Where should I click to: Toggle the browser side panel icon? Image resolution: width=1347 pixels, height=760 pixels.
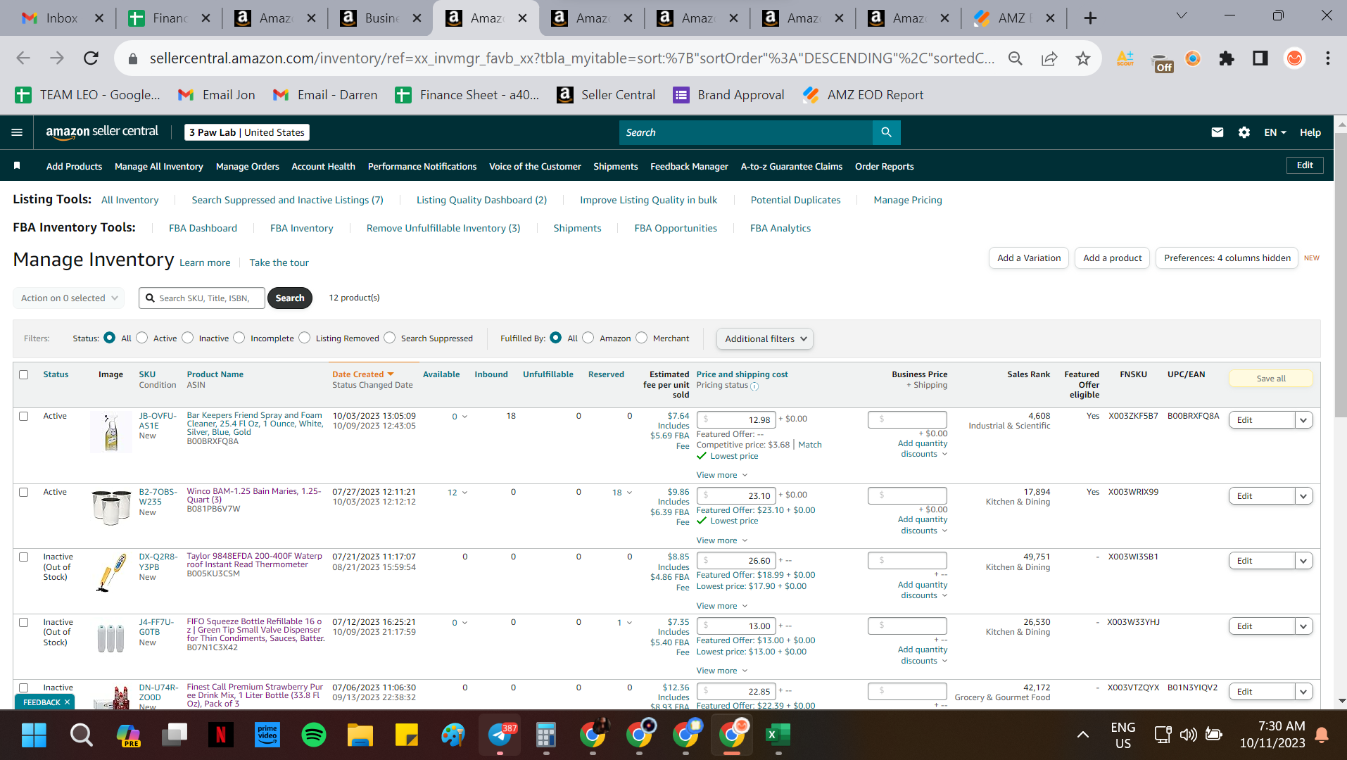1260,58
